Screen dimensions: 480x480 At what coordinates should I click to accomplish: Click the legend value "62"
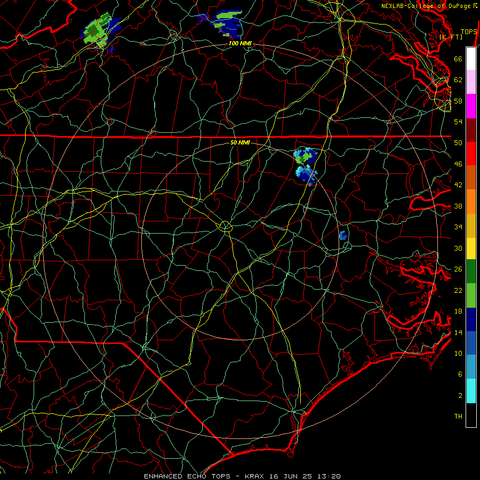[x=458, y=80]
